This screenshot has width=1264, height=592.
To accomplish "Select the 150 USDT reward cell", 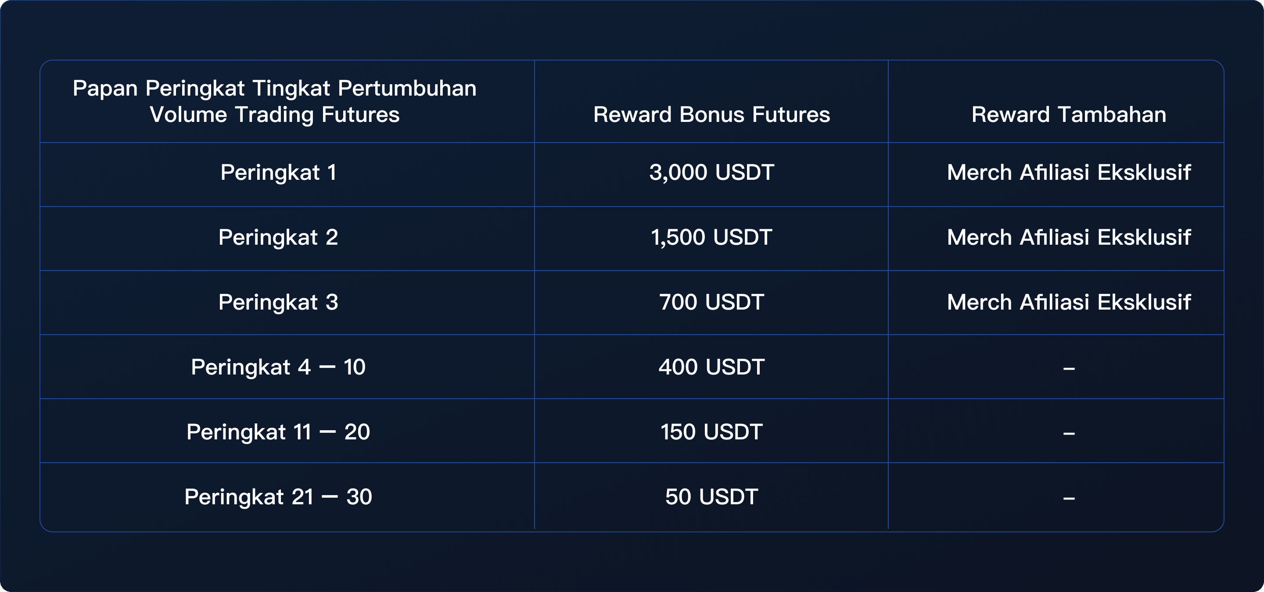I will (711, 432).
